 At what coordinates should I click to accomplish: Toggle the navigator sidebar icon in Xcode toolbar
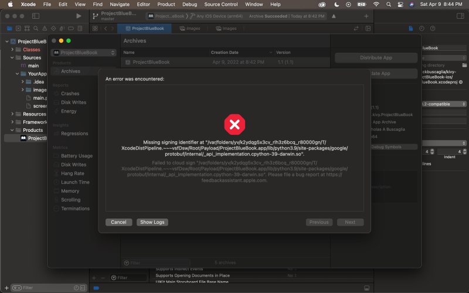(36, 16)
